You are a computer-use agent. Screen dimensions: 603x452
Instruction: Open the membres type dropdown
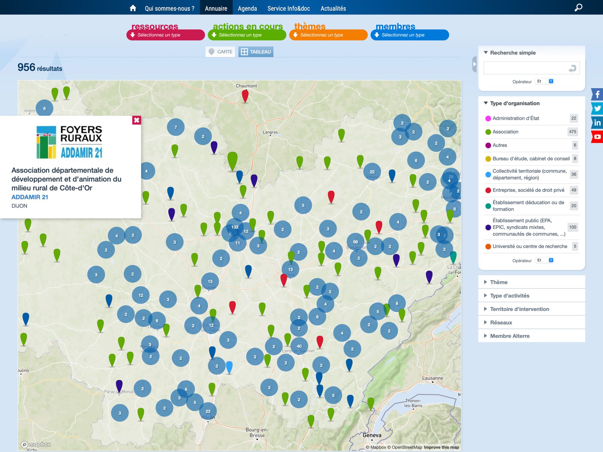[x=409, y=35]
